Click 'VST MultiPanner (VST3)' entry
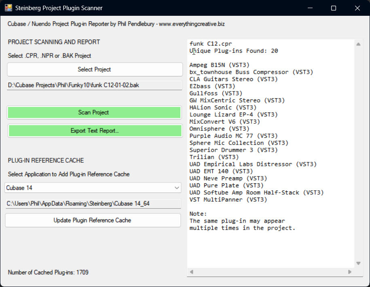Screen dimensions: 370x287 228,200
